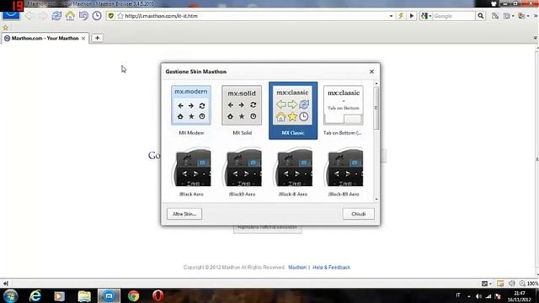
Task: Open the tab list dropdown at right
Action: coord(536,38)
